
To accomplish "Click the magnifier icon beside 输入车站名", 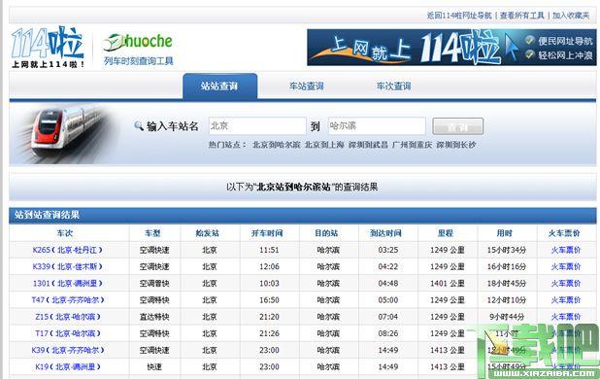I will point(139,126).
